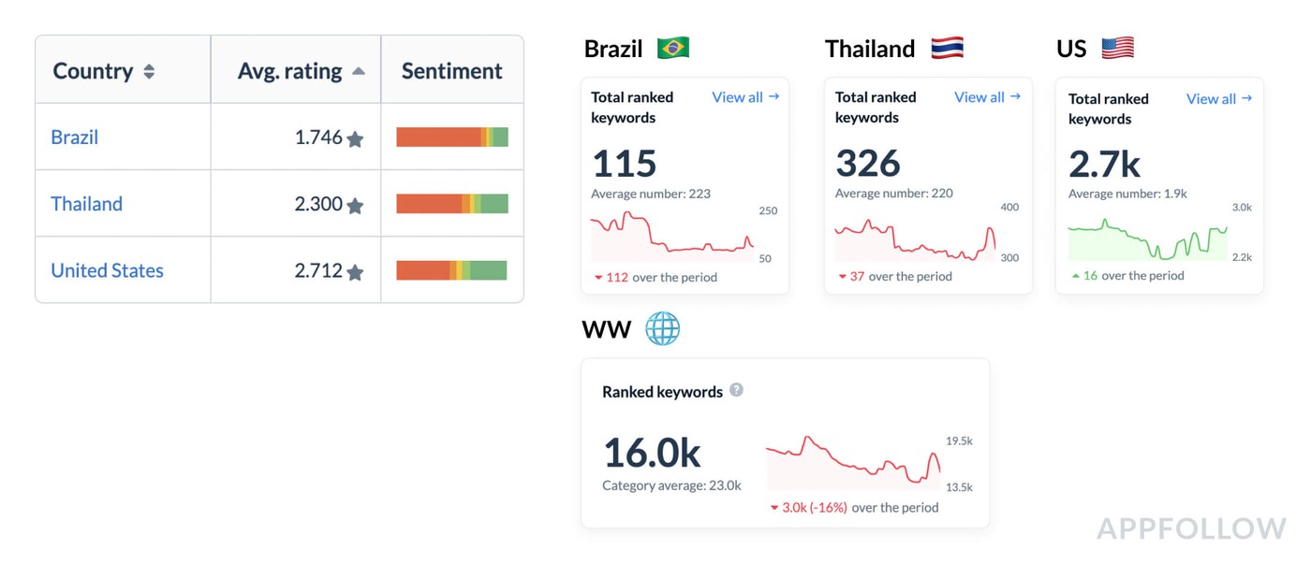The height and width of the screenshot is (563, 1311).
Task: Click the star beside 1.746 rating
Action: (x=355, y=139)
